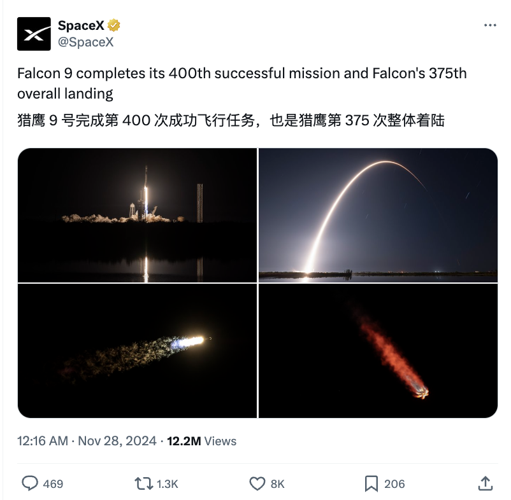511x500 pixels.
Task: Share the post via upload icon
Action: pyautogui.click(x=485, y=483)
